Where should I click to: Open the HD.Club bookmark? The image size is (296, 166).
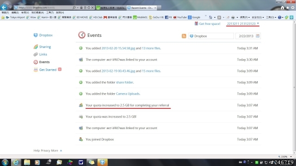96,18
